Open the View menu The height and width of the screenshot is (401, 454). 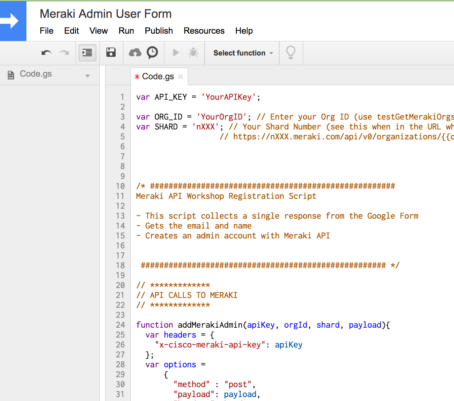98,31
